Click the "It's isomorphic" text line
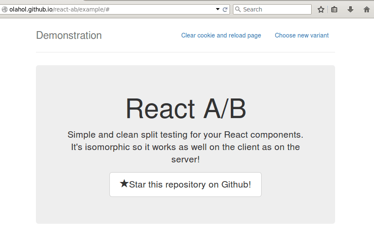Image resolution: width=374 pixels, height=234 pixels. pos(185,147)
